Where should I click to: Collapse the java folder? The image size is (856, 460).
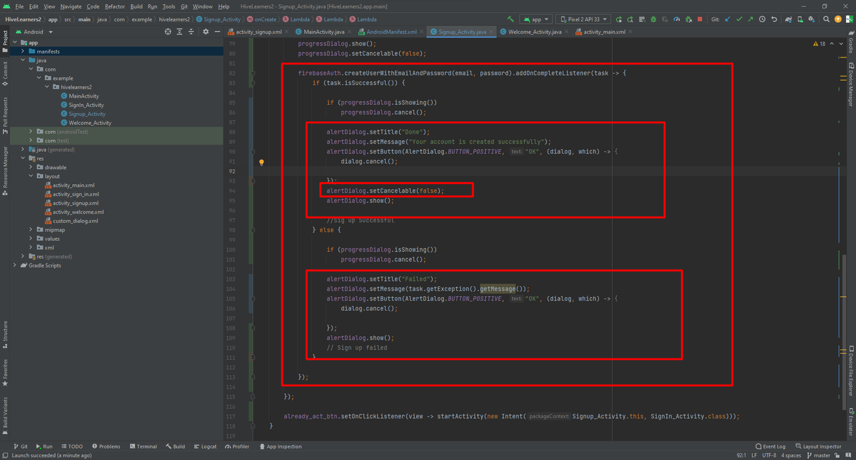23,60
